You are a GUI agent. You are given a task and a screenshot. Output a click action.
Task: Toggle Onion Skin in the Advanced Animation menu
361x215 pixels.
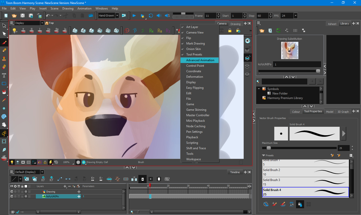(x=194, y=49)
